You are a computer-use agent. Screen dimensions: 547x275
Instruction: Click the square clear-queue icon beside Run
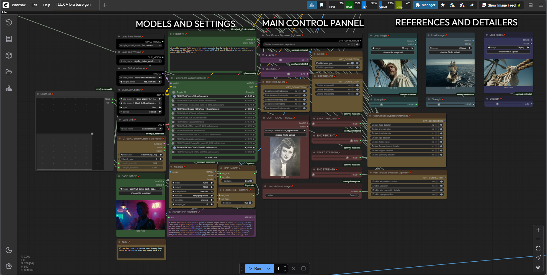coord(303,268)
